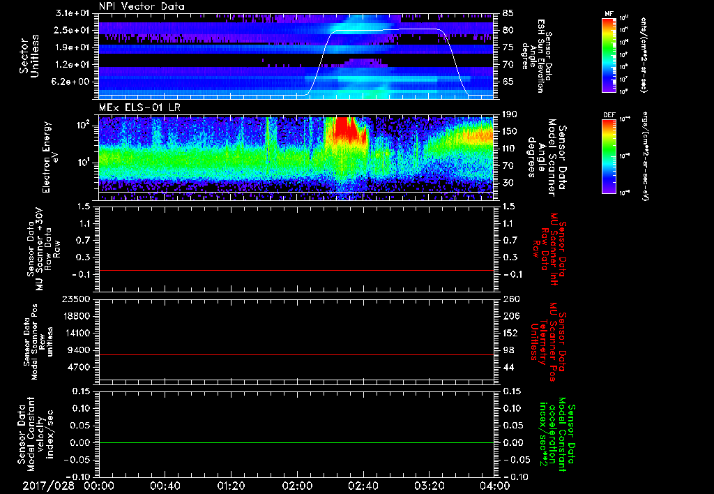Viewport: 714px width, 494px height.
Task: Select the "NPI Vector Data" panel title
Action: pyautogui.click(x=142, y=6)
